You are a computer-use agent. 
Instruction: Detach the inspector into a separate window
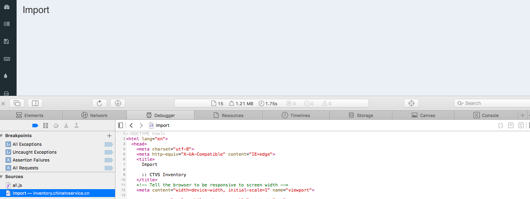17,103
